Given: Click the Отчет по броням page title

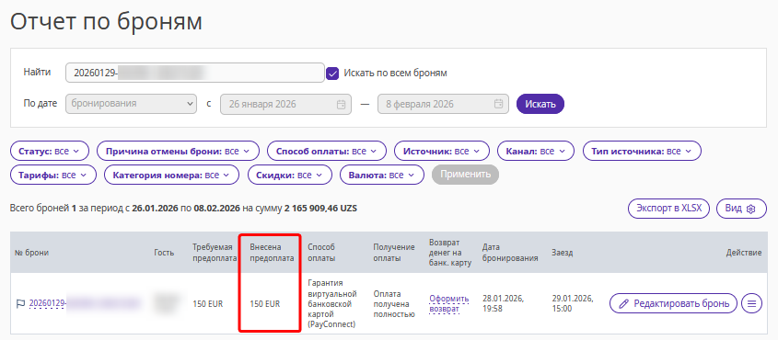Looking at the screenshot, I should (x=106, y=22).
